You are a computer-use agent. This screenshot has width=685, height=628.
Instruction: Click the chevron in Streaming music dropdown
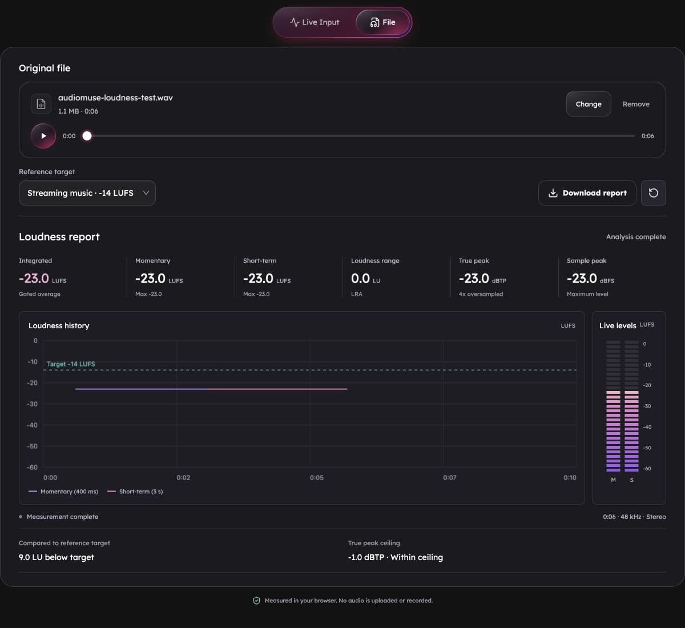(x=146, y=193)
